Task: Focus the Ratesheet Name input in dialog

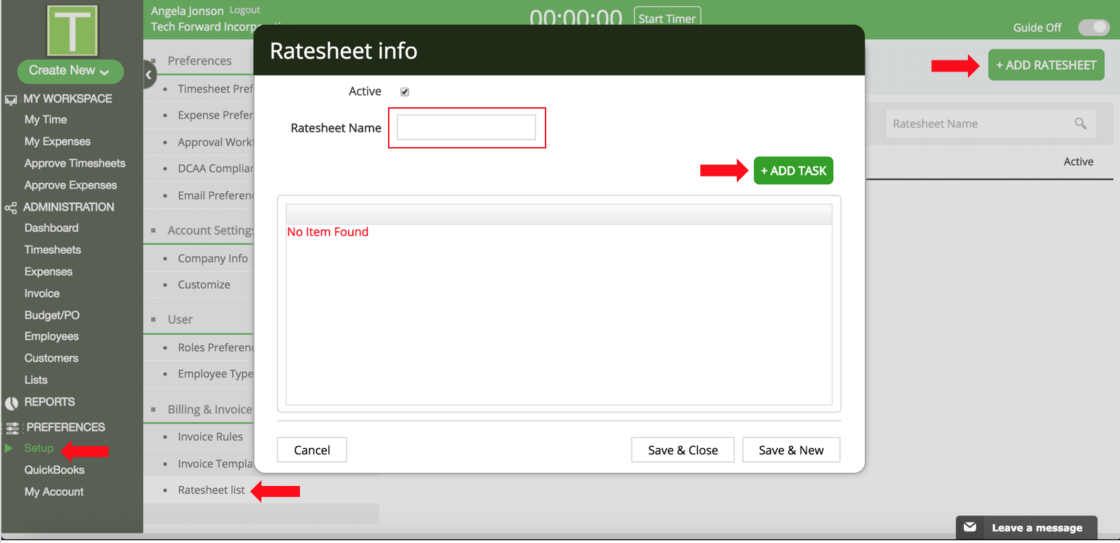Action: click(466, 127)
